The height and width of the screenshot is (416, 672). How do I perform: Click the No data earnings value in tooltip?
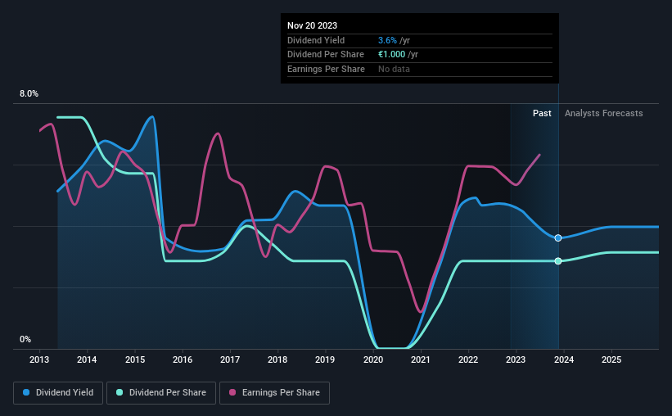(x=394, y=69)
